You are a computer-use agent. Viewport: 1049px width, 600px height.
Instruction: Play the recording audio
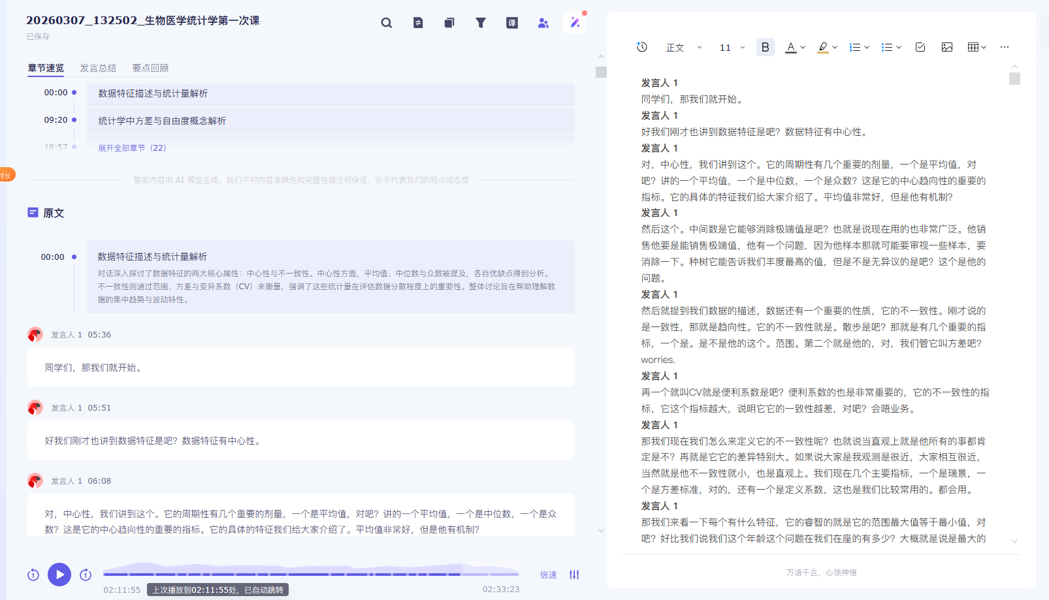[x=59, y=575]
